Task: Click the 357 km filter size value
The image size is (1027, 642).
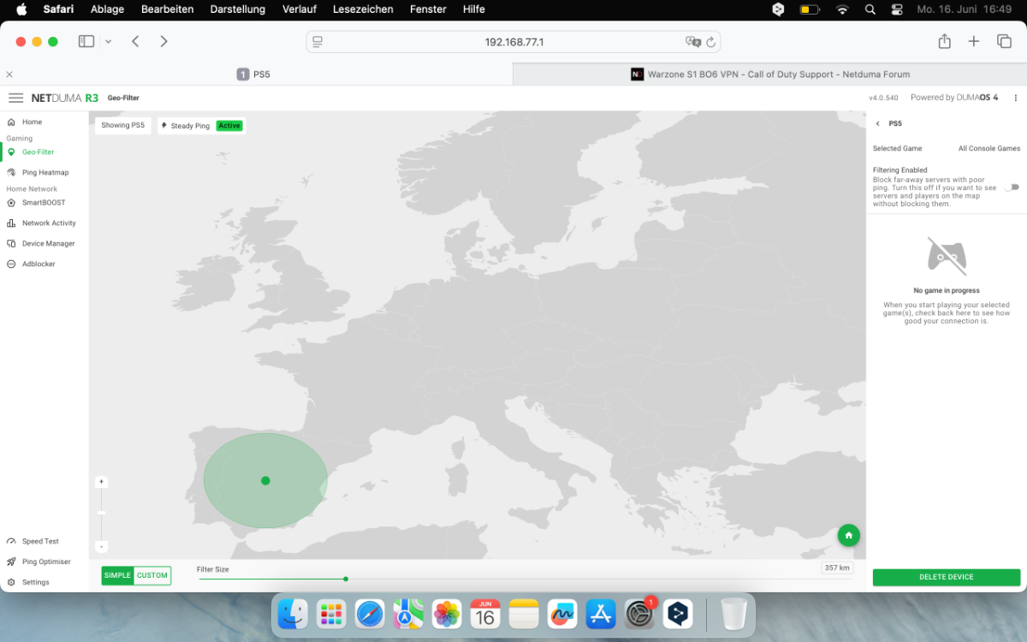Action: (x=837, y=568)
